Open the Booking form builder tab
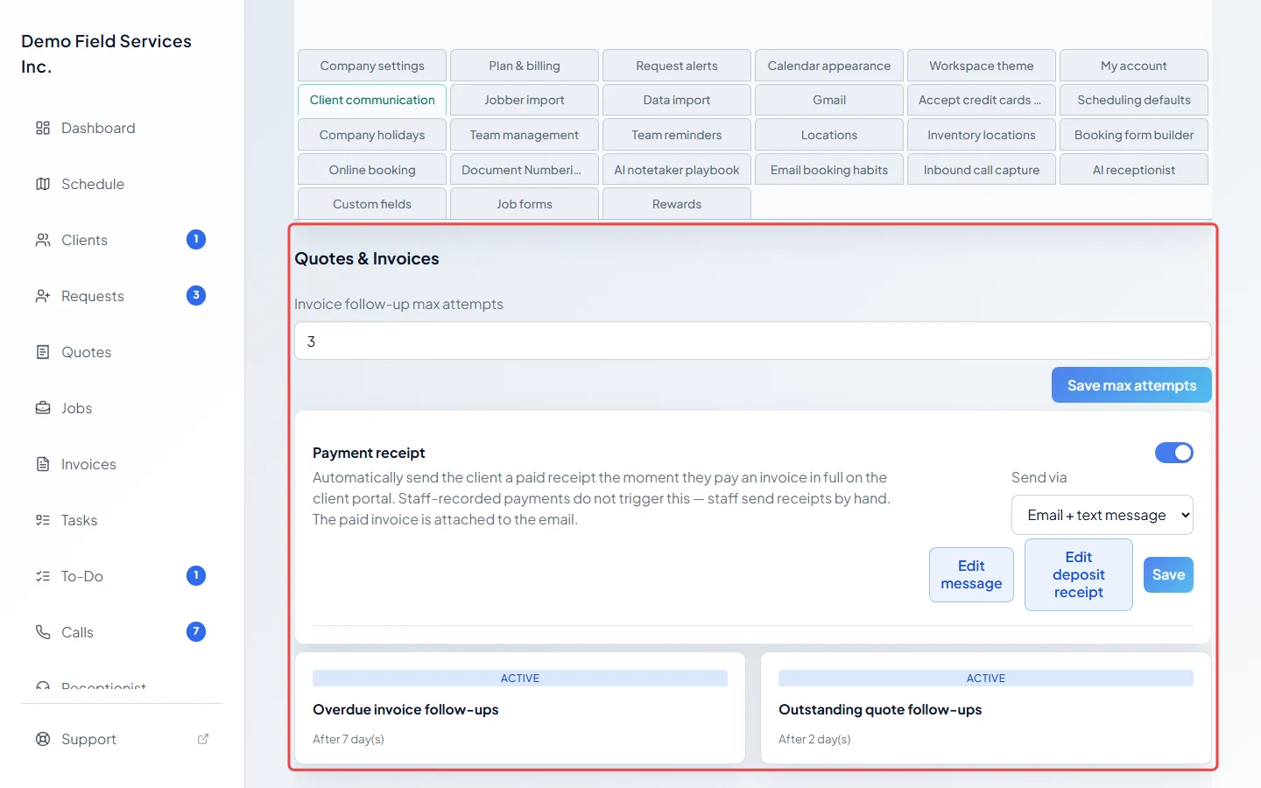Image resolution: width=1261 pixels, height=788 pixels. [x=1134, y=135]
